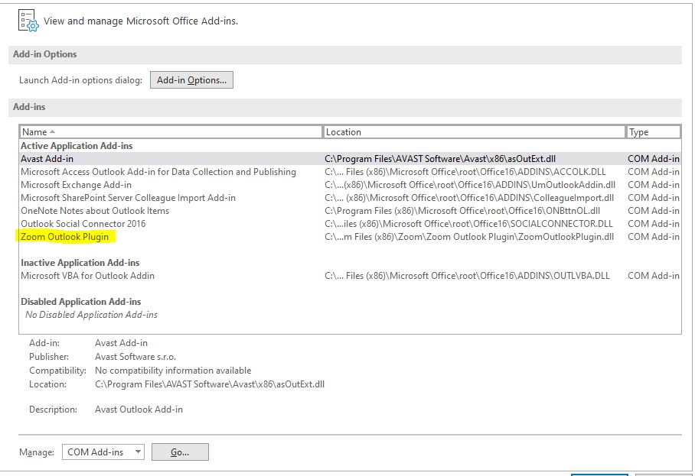
Task: Click the Type column header
Action: 653,132
